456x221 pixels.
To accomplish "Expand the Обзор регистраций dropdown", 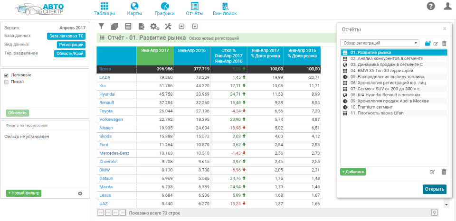I will coord(380,43).
